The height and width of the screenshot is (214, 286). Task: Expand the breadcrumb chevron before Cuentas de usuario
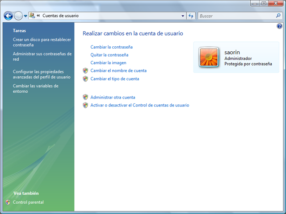38,16
